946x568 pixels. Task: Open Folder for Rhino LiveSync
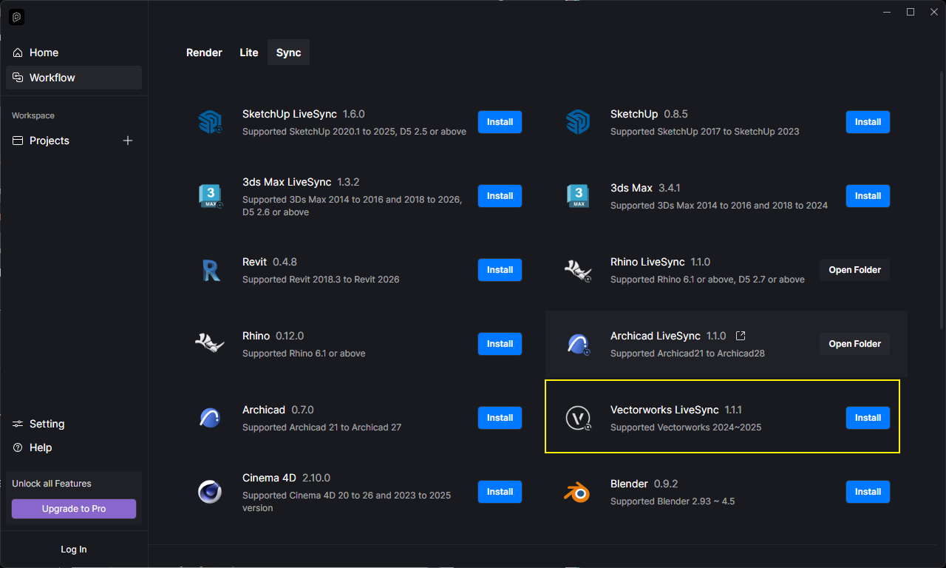click(x=854, y=270)
